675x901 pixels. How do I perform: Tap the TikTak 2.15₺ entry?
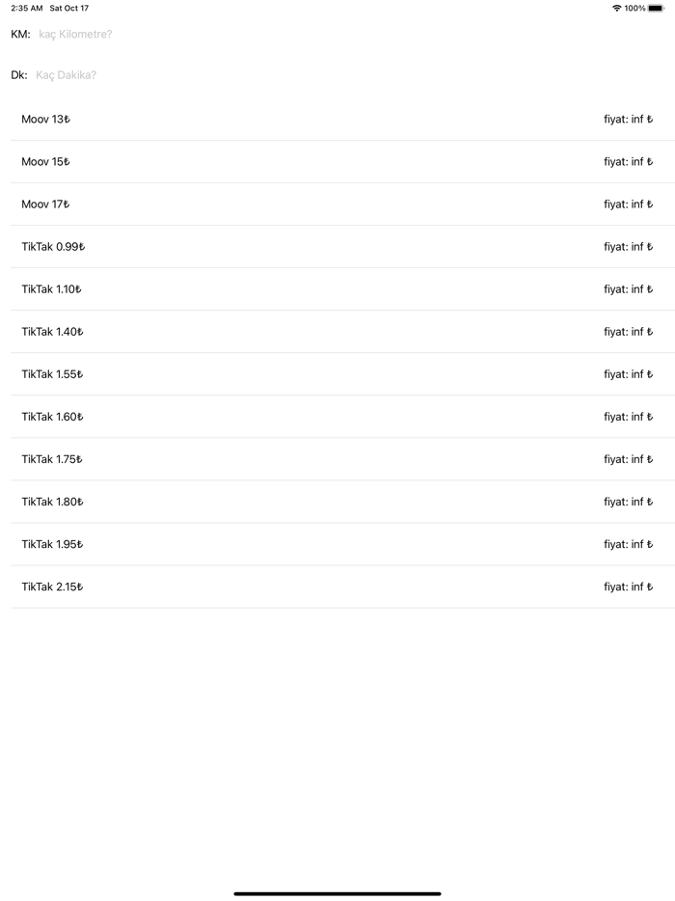[337, 587]
